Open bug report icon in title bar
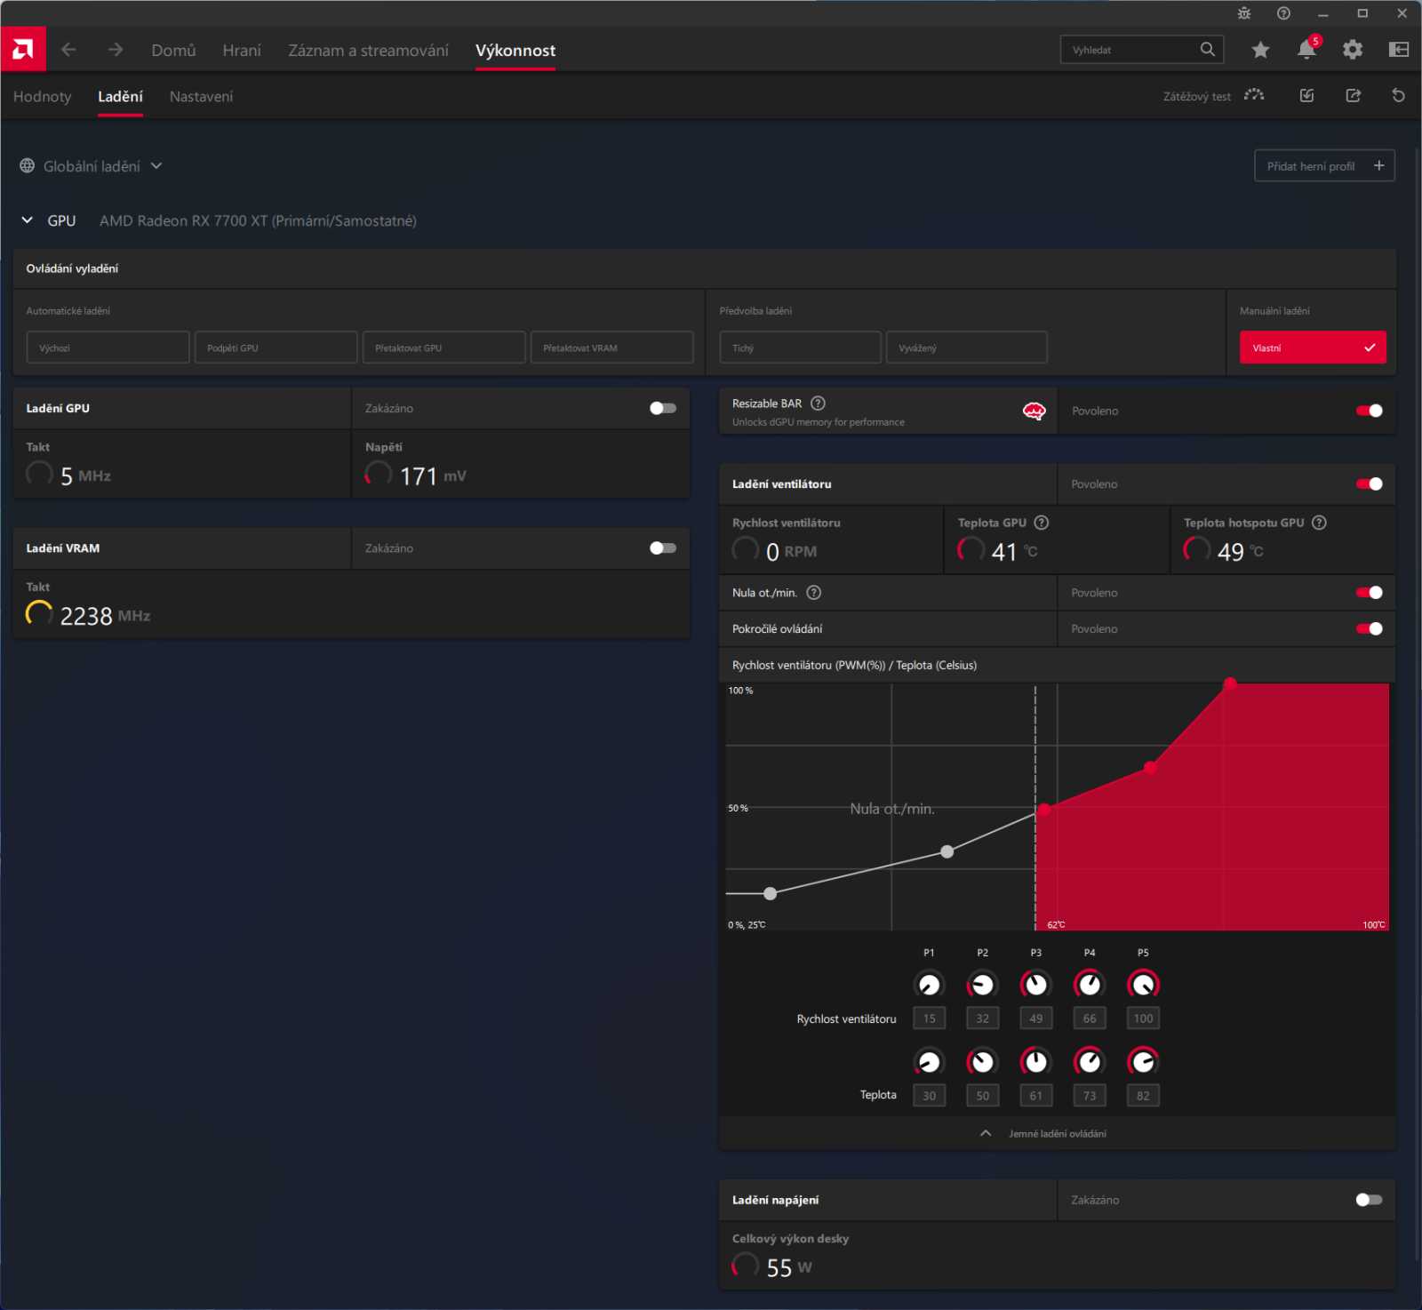This screenshot has width=1422, height=1310. (x=1244, y=13)
